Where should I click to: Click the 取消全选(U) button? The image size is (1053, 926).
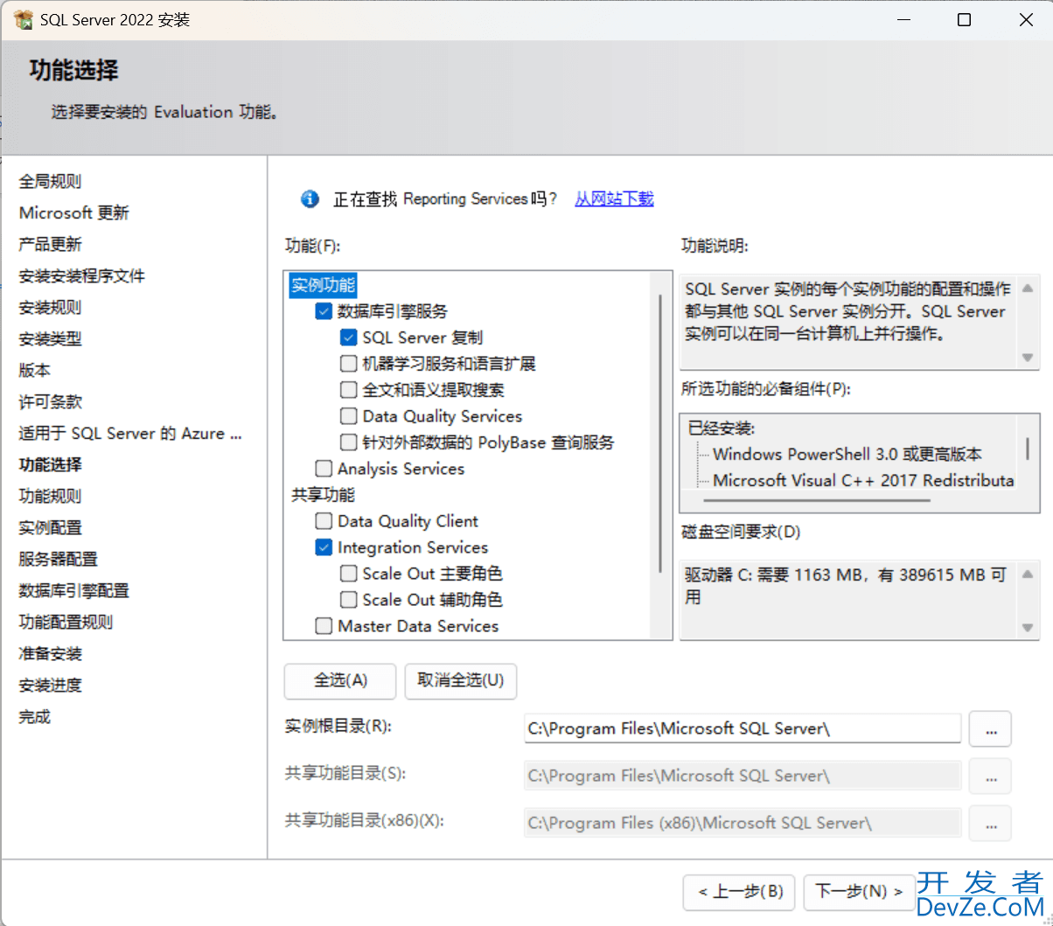point(461,680)
